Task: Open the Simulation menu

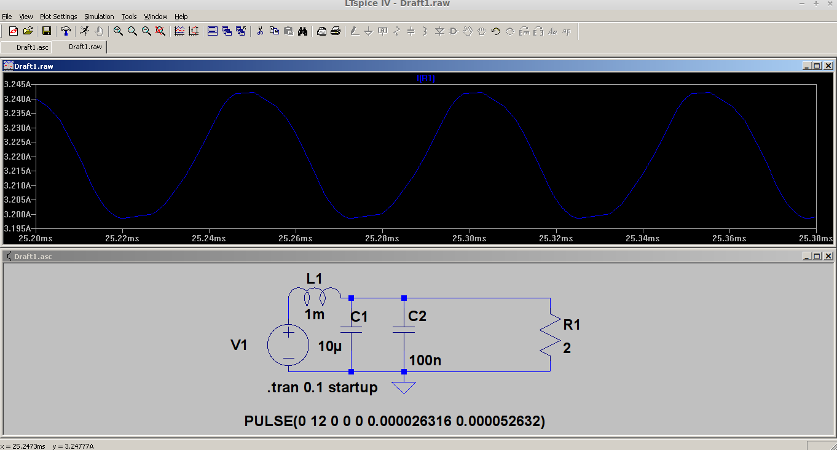Action: pyautogui.click(x=99, y=17)
